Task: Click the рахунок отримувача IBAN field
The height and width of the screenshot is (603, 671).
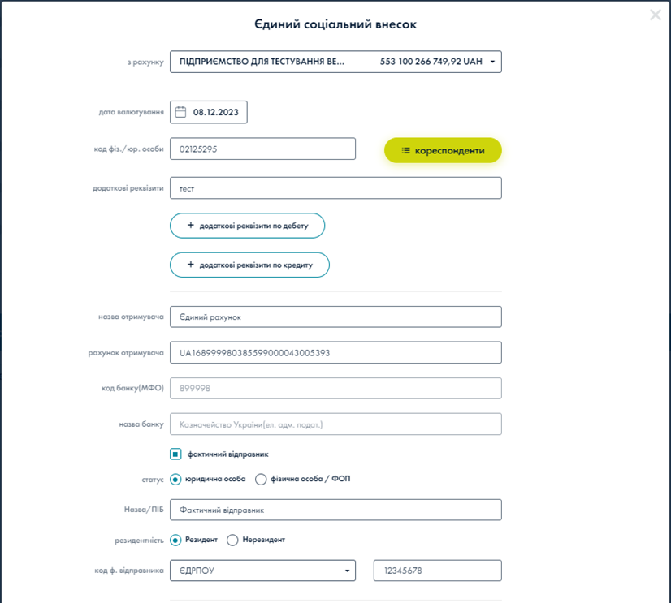Action: [x=335, y=352]
